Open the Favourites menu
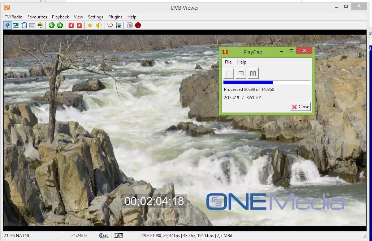This screenshot has height=241, width=372. (x=37, y=17)
